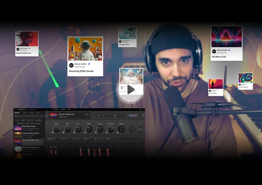Open the second plugin chain slot dropdown
Image resolution: width=262 pixels, height=185 pixels.
(67, 139)
